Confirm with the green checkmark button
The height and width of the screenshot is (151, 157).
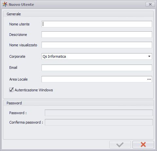(120, 144)
